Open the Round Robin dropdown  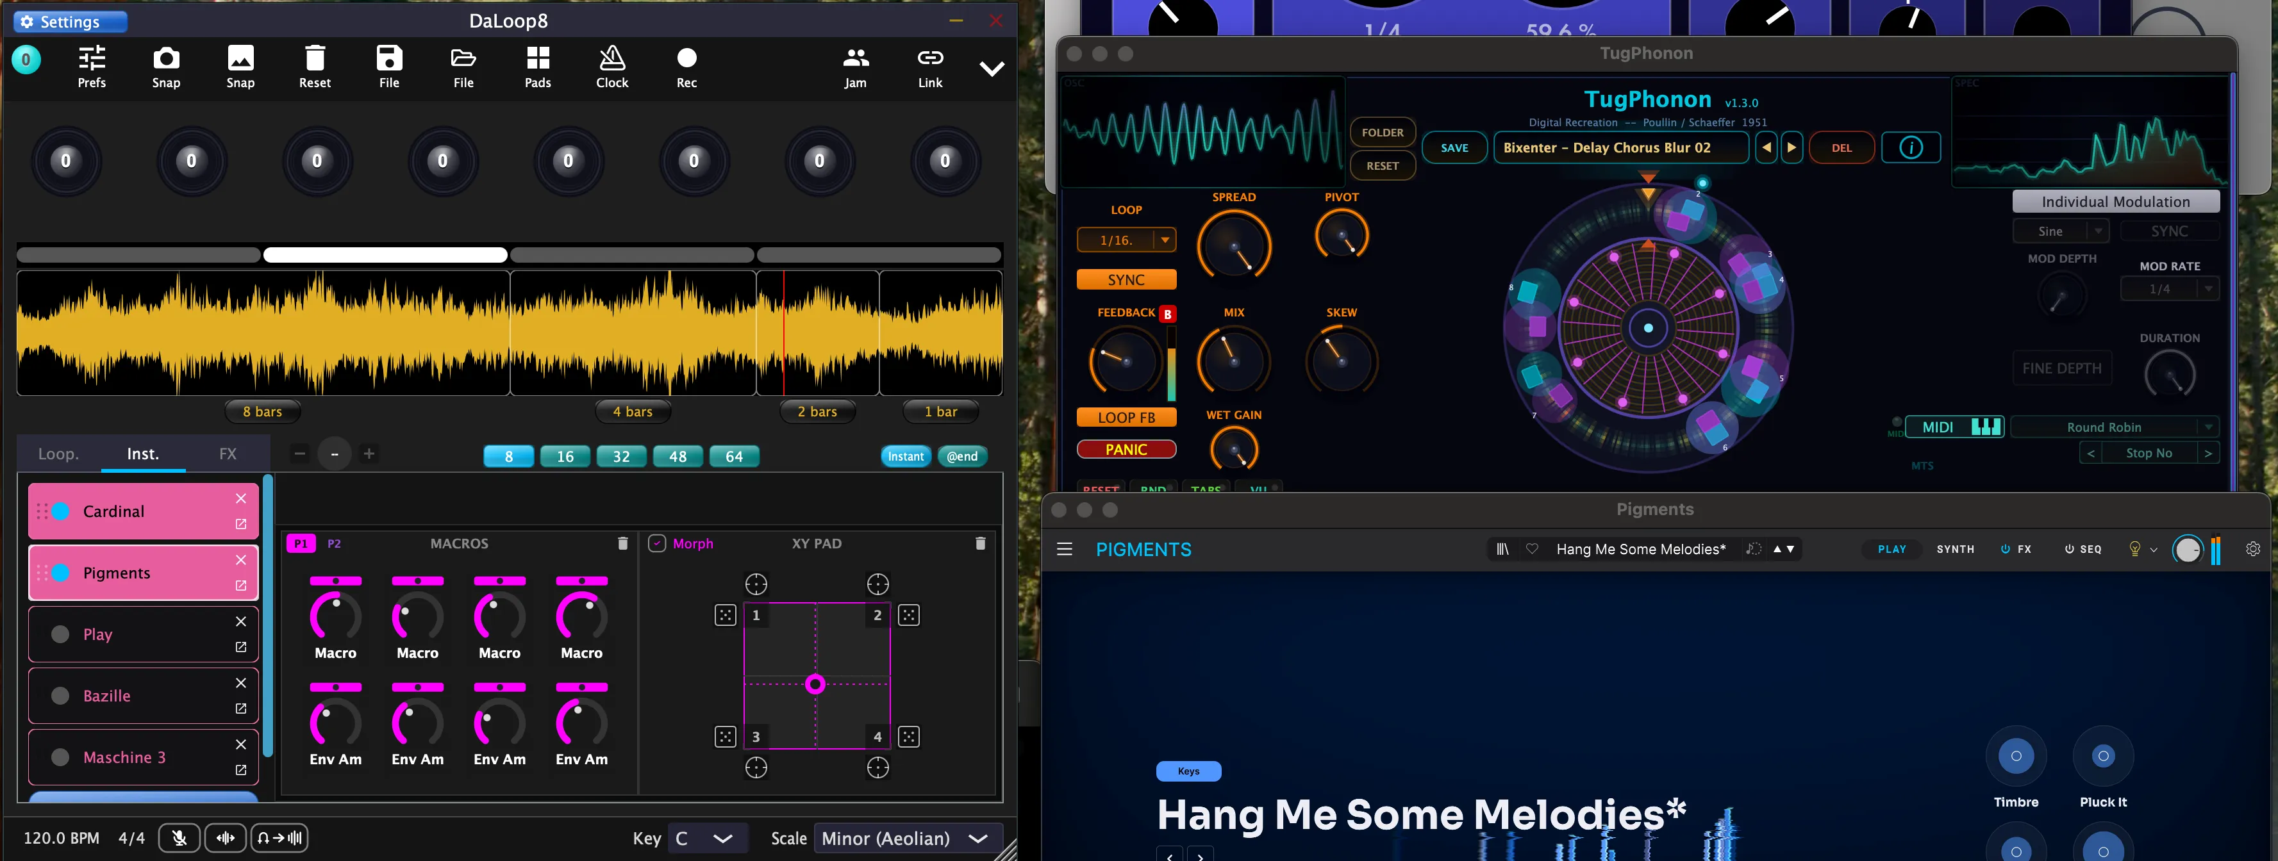coord(2115,427)
